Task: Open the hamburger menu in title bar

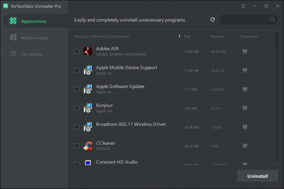Action: click(x=243, y=6)
